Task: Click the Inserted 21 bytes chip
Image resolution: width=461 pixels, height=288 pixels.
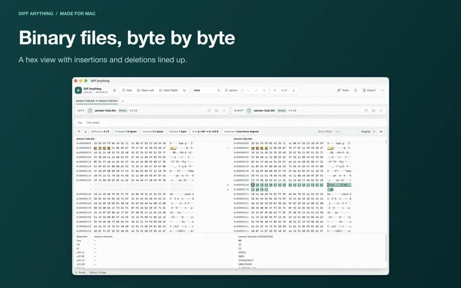Action: pos(153,132)
